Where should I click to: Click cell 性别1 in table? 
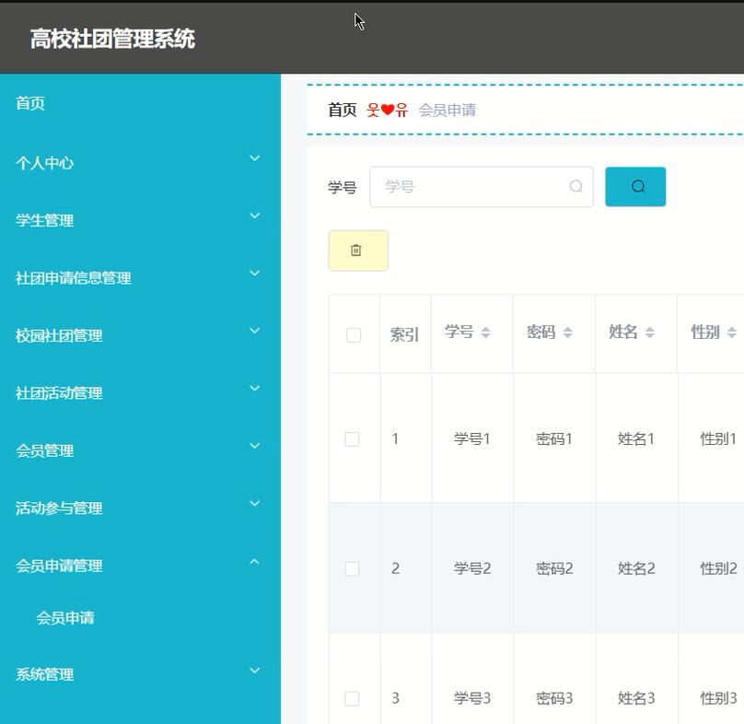coord(718,438)
